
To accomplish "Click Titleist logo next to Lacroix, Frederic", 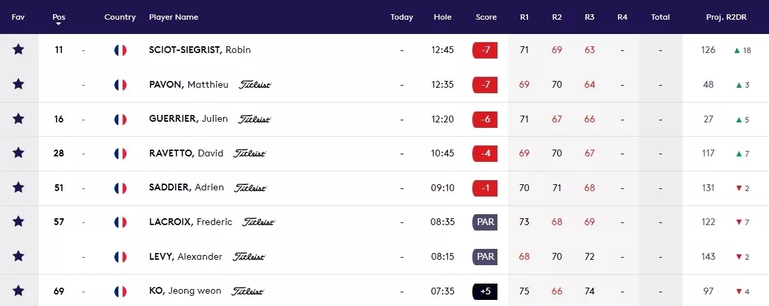I will coord(259,222).
